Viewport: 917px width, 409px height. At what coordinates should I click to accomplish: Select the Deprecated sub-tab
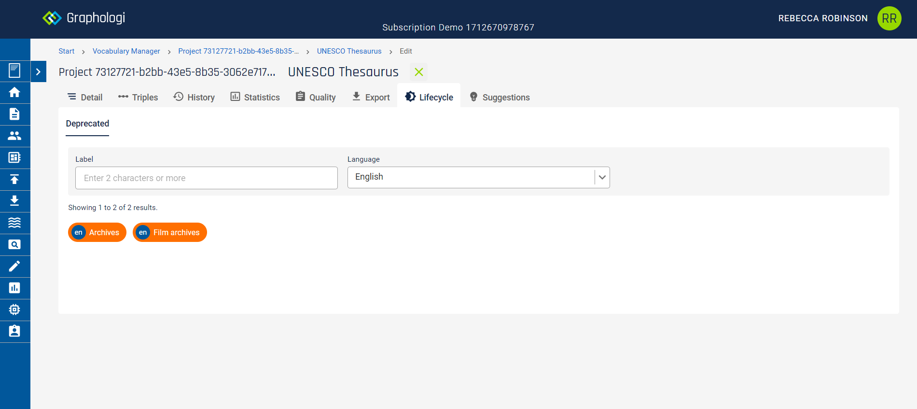[87, 124]
